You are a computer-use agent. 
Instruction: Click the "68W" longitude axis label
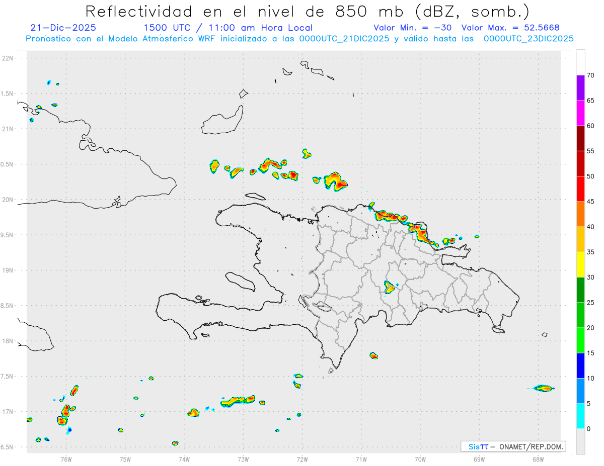538,459
